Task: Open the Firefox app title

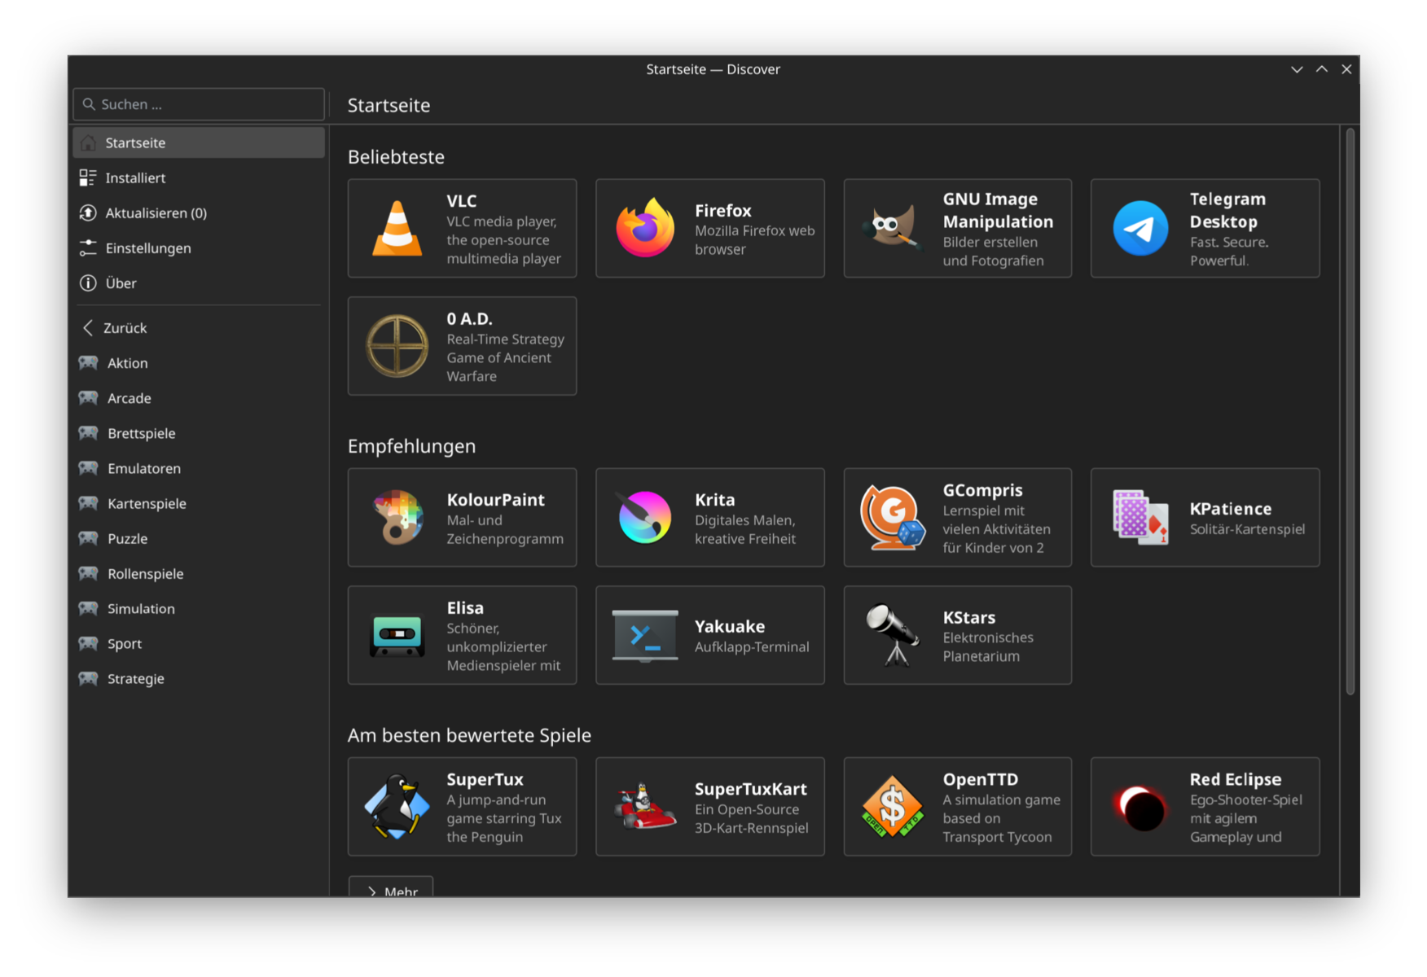Action: [723, 210]
